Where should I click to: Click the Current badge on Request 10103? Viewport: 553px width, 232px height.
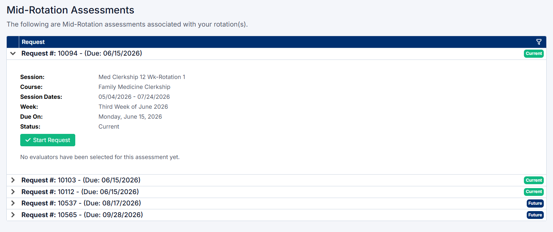pyautogui.click(x=533, y=180)
